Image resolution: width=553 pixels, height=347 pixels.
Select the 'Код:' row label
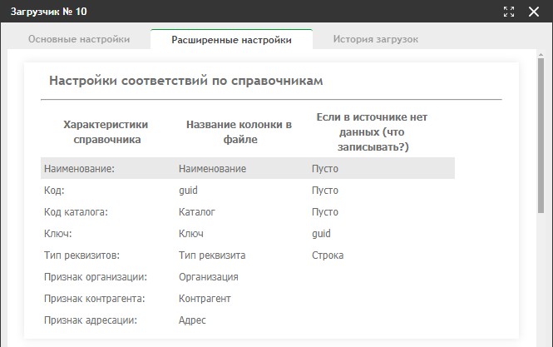pyautogui.click(x=54, y=191)
